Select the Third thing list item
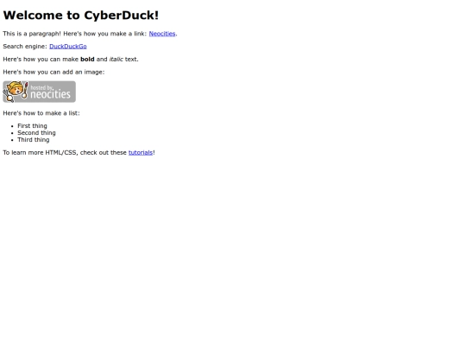 pos(34,140)
